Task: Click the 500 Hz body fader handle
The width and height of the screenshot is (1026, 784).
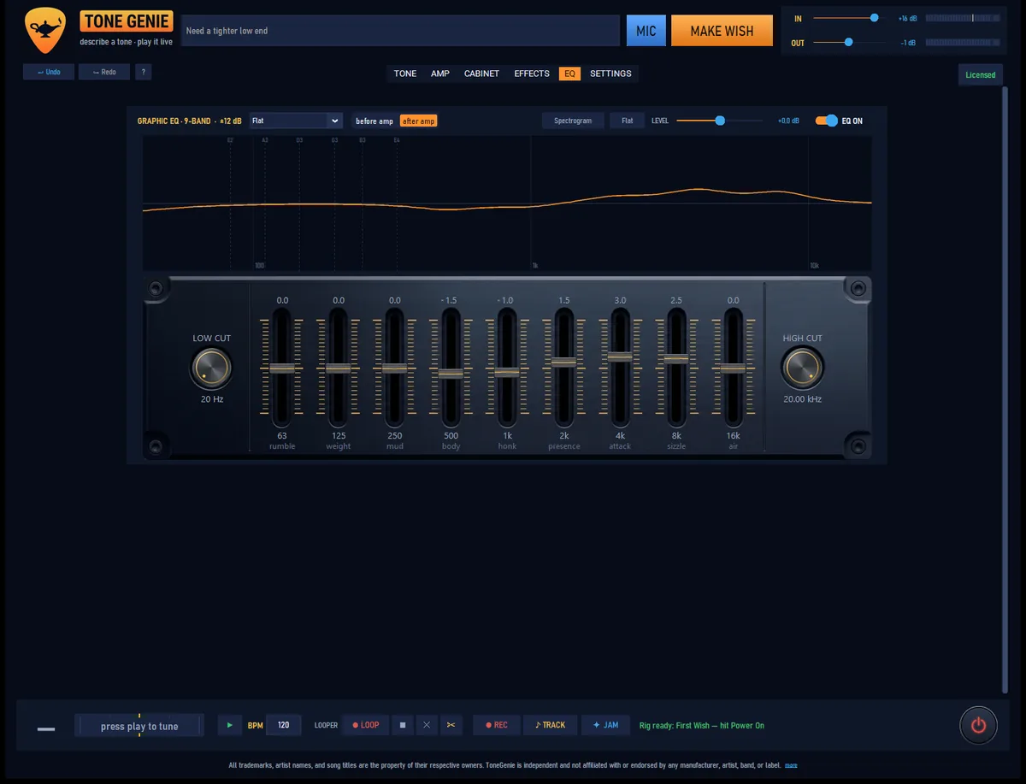Action: 451,374
